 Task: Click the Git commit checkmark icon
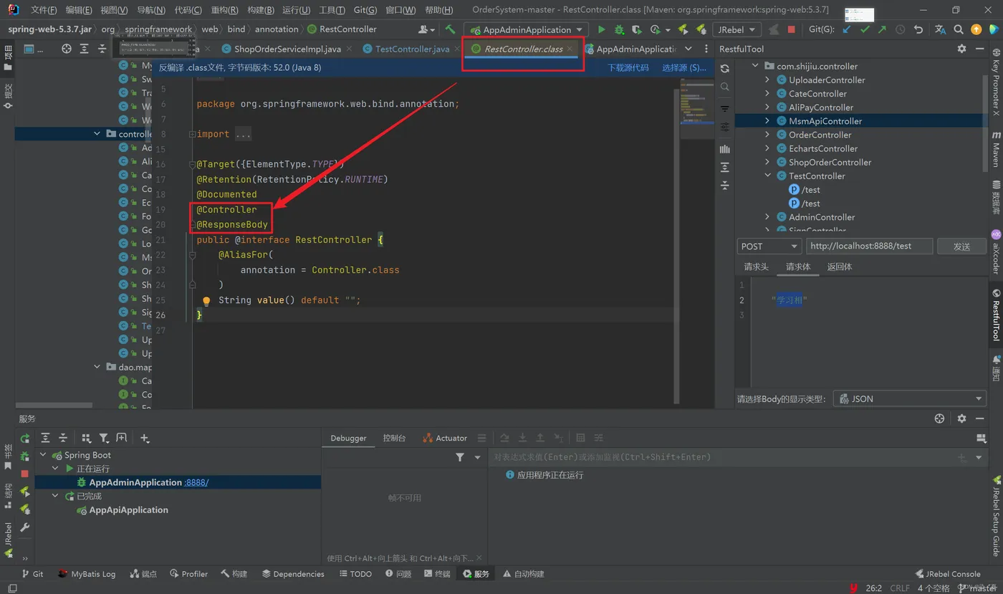point(865,29)
